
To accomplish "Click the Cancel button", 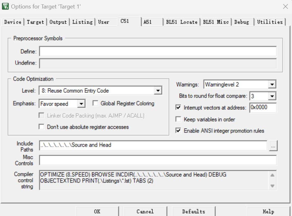I will point(145,211).
